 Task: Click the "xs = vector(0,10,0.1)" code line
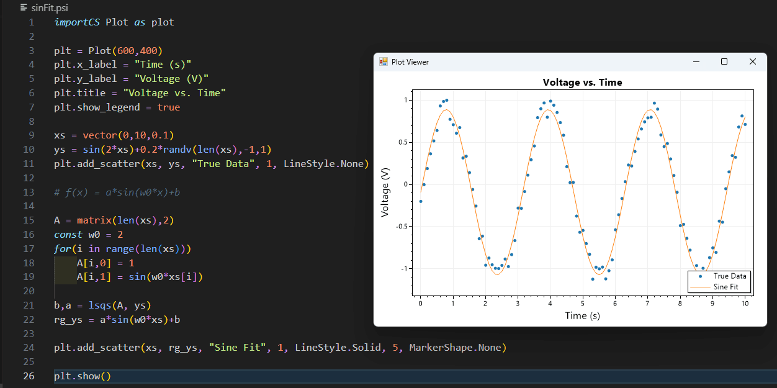pyautogui.click(x=114, y=135)
